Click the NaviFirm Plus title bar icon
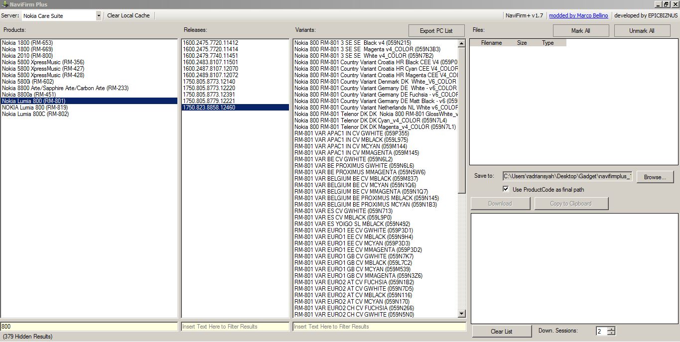The height and width of the screenshot is (342, 680). 4,4
